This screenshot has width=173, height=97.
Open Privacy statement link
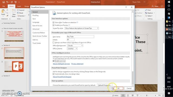(77, 64)
